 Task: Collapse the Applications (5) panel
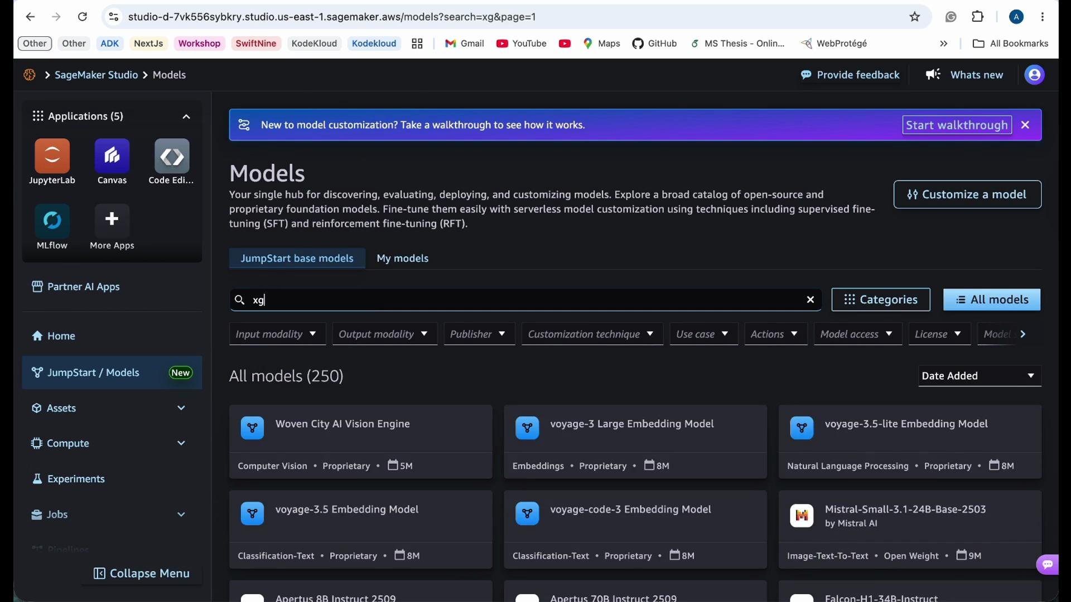click(x=186, y=116)
